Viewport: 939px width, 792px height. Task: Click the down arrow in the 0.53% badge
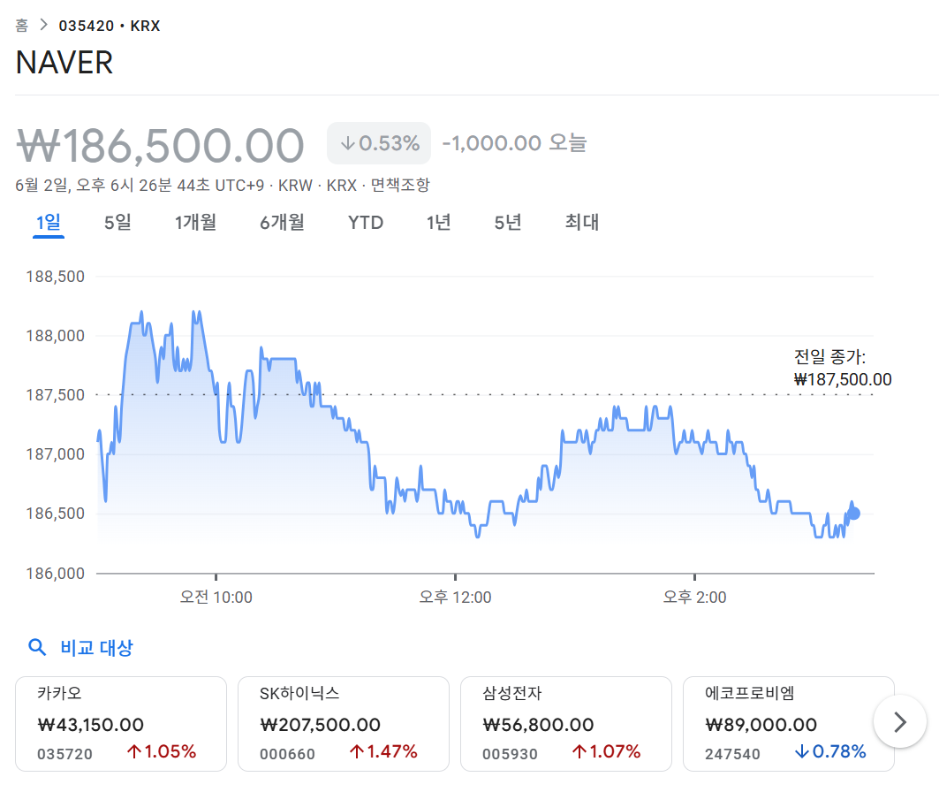click(x=347, y=143)
